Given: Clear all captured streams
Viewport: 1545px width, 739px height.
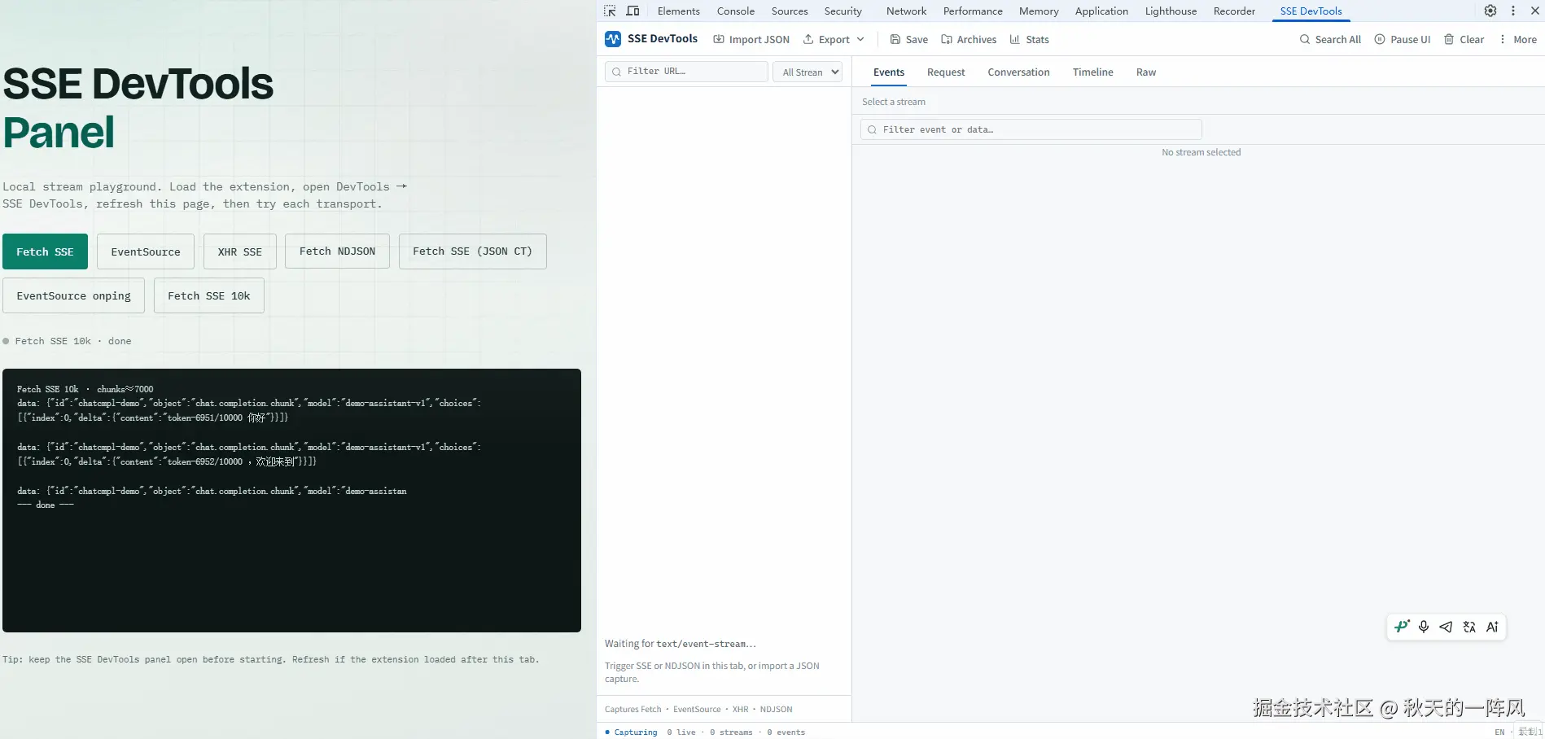Looking at the screenshot, I should pyautogui.click(x=1464, y=39).
